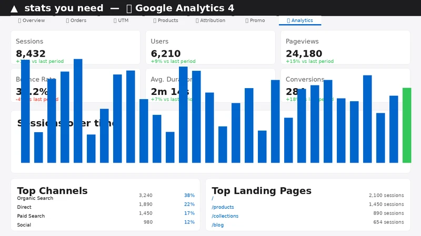Viewport: 421px width, 236px height.
Task: Click the Pageviews 24,180 metric card
Action: [x=345, y=47]
